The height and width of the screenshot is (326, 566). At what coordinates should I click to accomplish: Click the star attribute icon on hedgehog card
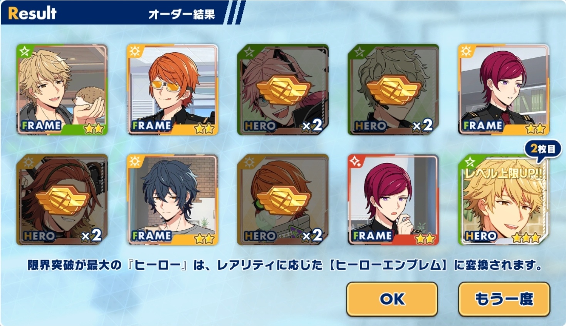point(25,52)
